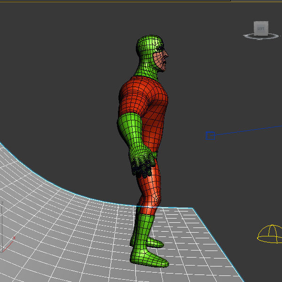Click the Left face of the ViewCube
Screen dimensions: 282x282
pos(261,28)
